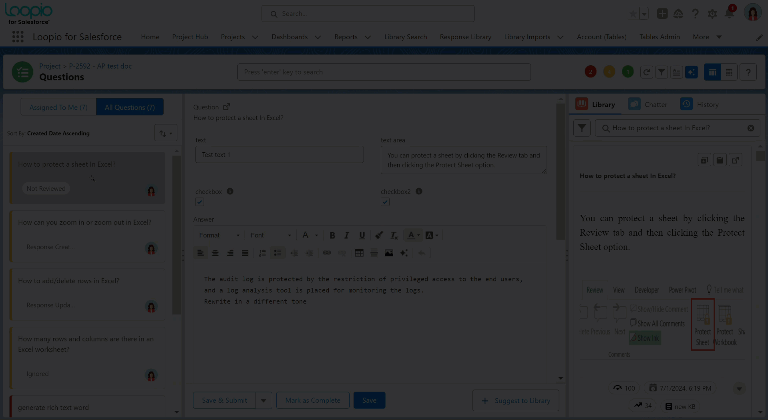Image resolution: width=768 pixels, height=420 pixels.
Task: Decrease indent in Answer editor
Action: (x=294, y=253)
